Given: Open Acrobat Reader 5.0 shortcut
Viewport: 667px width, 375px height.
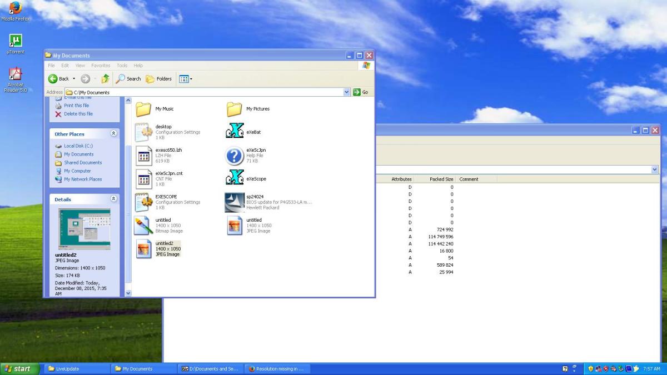Looking at the screenshot, I should [x=16, y=74].
